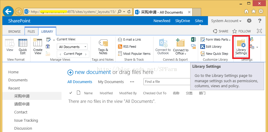This screenshot has height=132, width=268.
Task: Click the browser address bar URL
Action: coord(73,11)
